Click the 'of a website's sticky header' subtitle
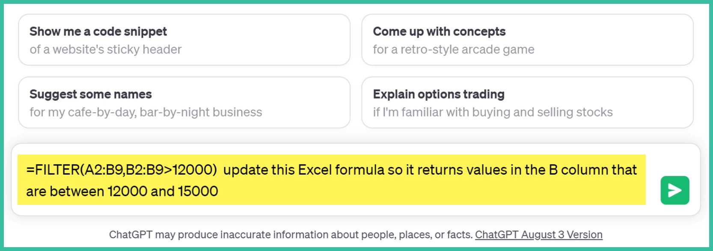The height and width of the screenshot is (251, 713). (x=106, y=50)
